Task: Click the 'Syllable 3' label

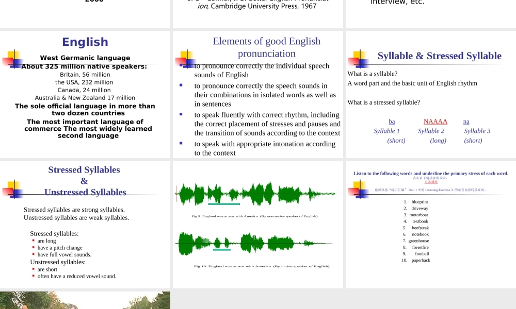Action: [x=477, y=131]
